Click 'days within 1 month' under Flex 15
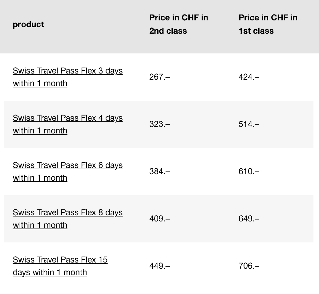This screenshot has height=294, width=319. coord(50,273)
